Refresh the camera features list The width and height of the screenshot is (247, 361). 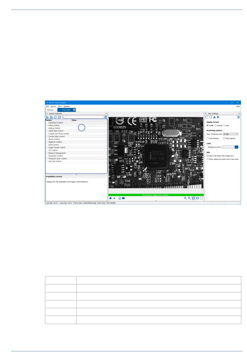click(55, 117)
